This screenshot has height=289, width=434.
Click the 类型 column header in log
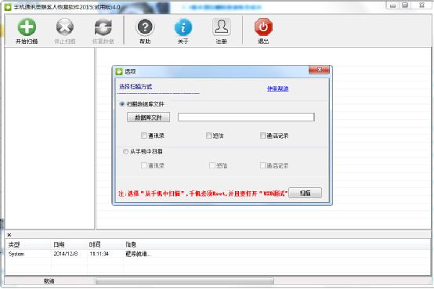(x=14, y=244)
